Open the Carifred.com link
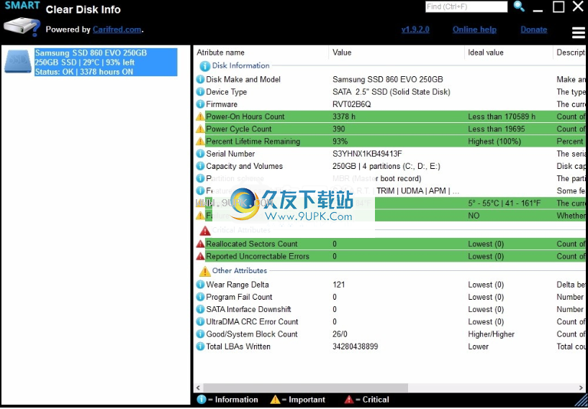588x409 pixels. click(x=117, y=29)
